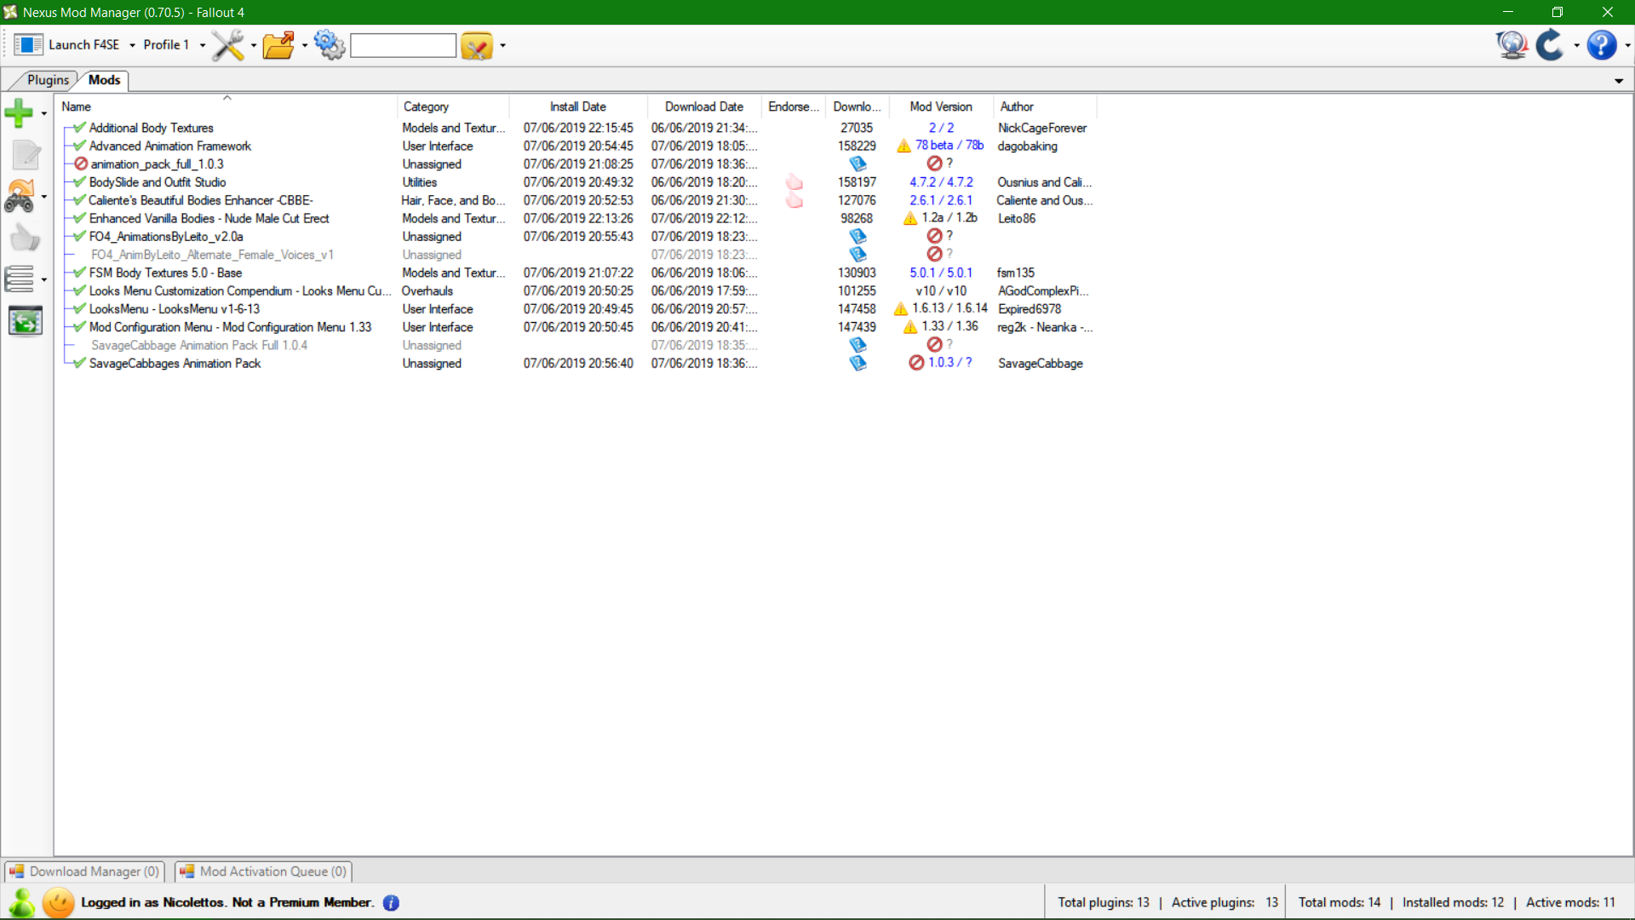Screen dimensions: 1635x920
Task: Open the tab overflow dropdown arrow at right
Action: tap(1618, 81)
